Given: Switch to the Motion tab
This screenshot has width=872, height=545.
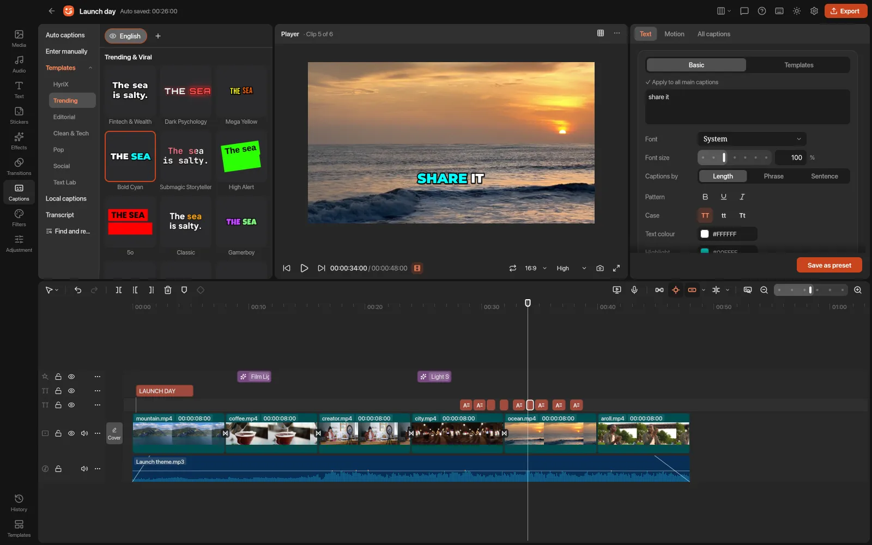Looking at the screenshot, I should [674, 34].
